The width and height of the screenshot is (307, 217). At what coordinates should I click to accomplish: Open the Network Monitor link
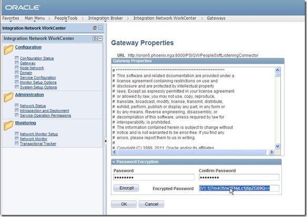[x=34, y=139]
